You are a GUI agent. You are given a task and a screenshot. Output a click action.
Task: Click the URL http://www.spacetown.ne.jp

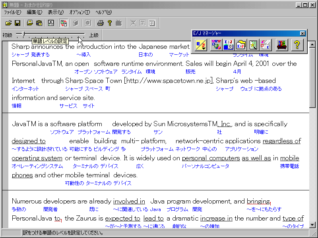169,81
